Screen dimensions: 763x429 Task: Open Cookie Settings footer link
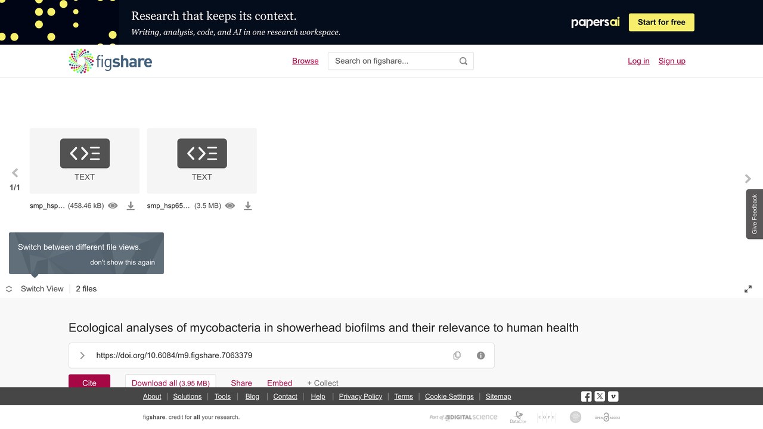(449, 396)
